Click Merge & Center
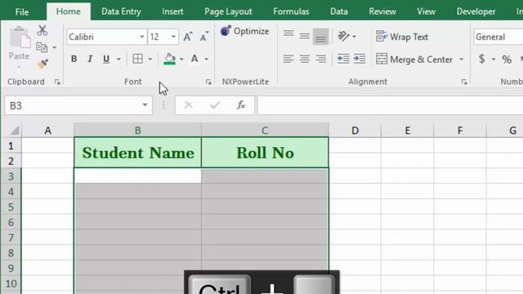Screen dimensions: 523x294 [414, 60]
